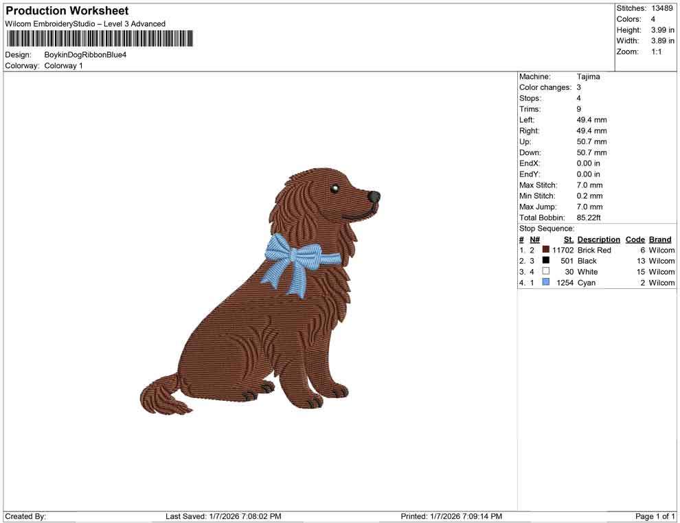Click the Brick Red color swatch
The height and width of the screenshot is (523, 680).
point(545,250)
